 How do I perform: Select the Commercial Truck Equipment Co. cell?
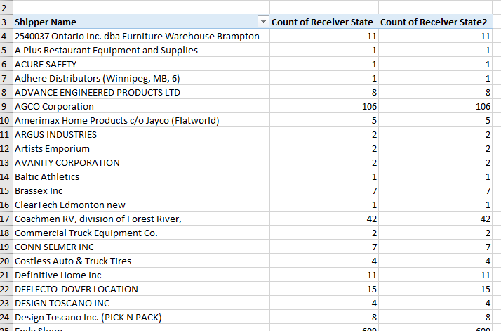[x=141, y=233]
